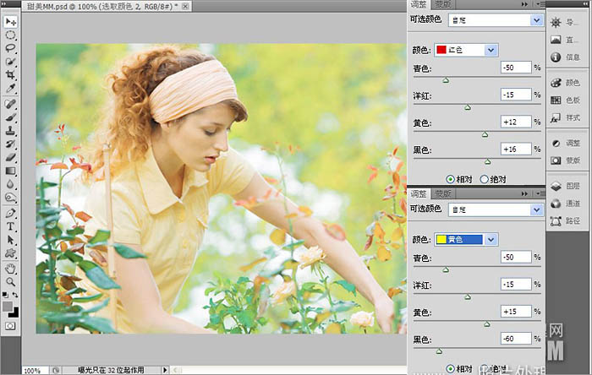The width and height of the screenshot is (592, 375).
Task: Select the Horizontal Type tool
Action: coord(10,226)
